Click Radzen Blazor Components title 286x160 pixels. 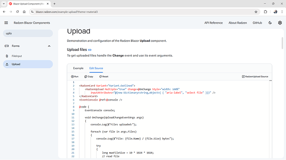click(32, 23)
